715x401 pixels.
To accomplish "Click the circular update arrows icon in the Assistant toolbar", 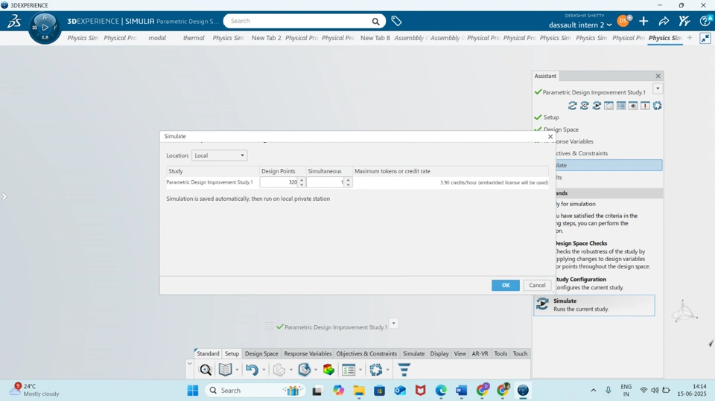I will click(x=657, y=106).
